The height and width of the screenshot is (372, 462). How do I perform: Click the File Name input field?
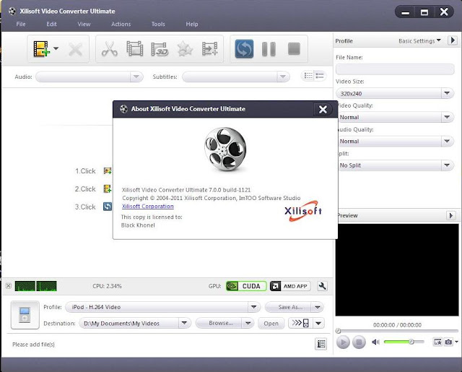pyautogui.click(x=395, y=69)
